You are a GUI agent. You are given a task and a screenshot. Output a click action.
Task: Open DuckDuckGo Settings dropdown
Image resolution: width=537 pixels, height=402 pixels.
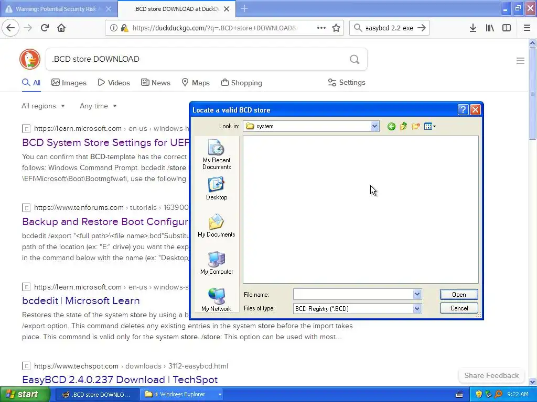[347, 82]
